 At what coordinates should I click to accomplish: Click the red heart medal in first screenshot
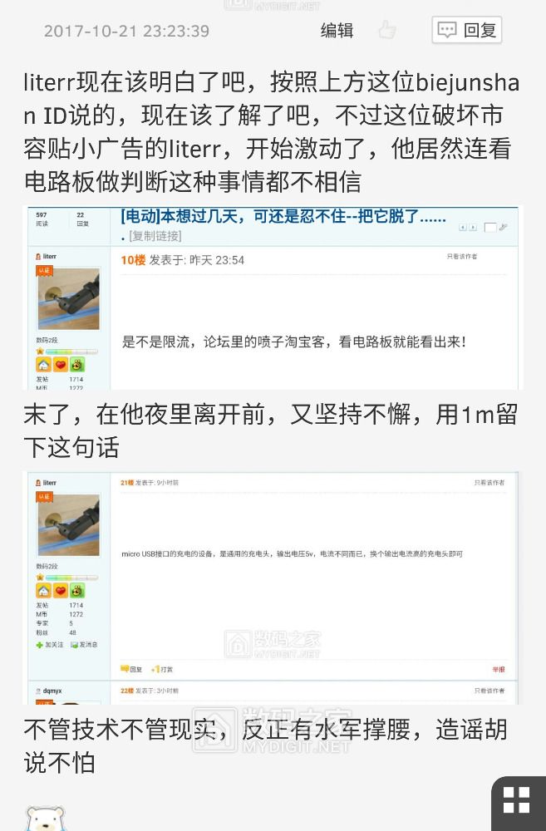pyautogui.click(x=61, y=365)
